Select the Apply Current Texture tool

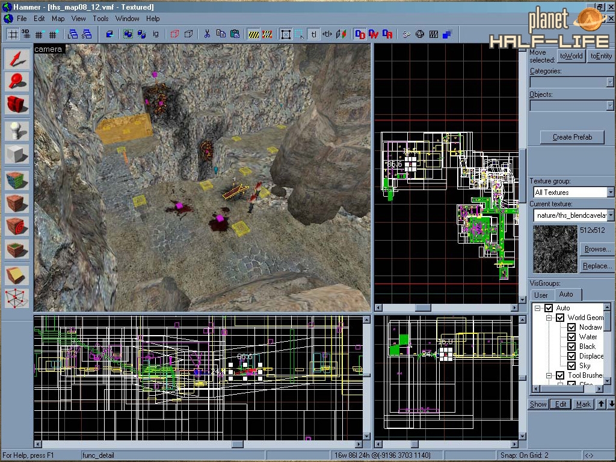click(16, 203)
